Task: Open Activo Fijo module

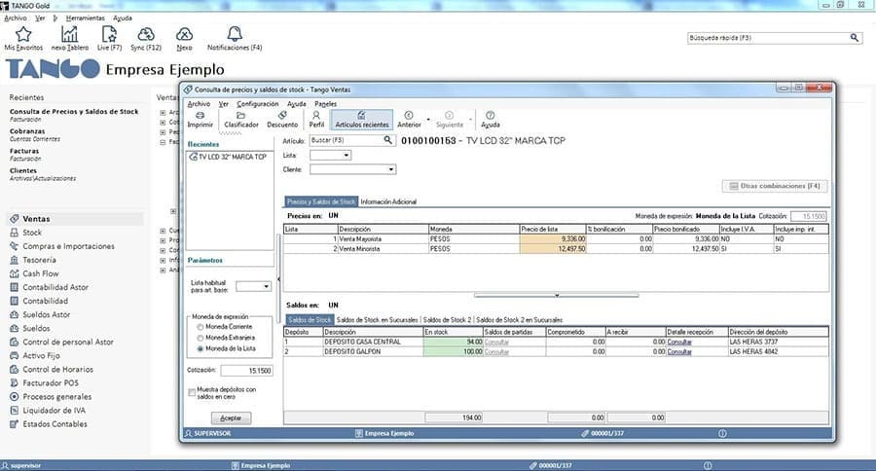Action: pyautogui.click(x=41, y=355)
